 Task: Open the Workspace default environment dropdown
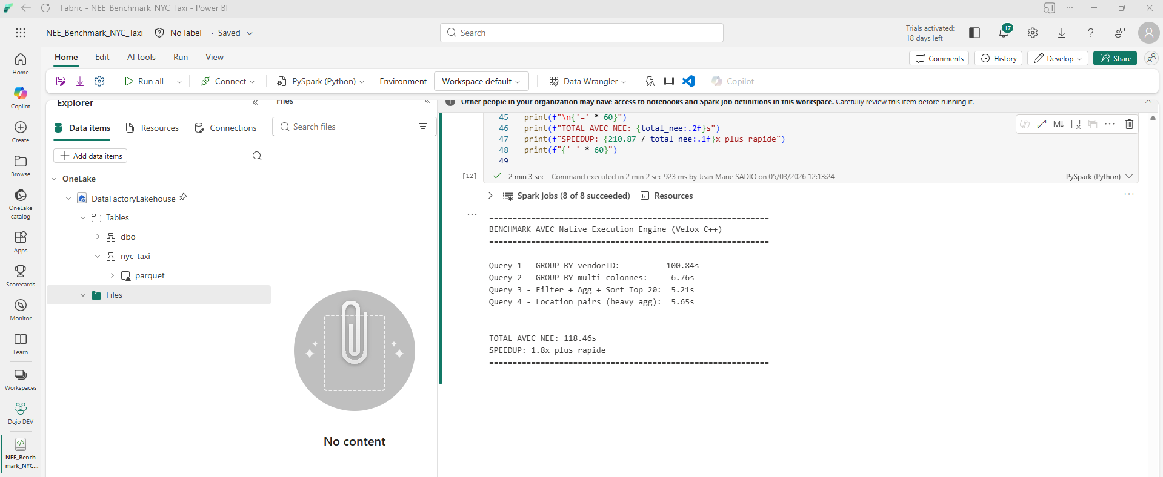click(481, 81)
